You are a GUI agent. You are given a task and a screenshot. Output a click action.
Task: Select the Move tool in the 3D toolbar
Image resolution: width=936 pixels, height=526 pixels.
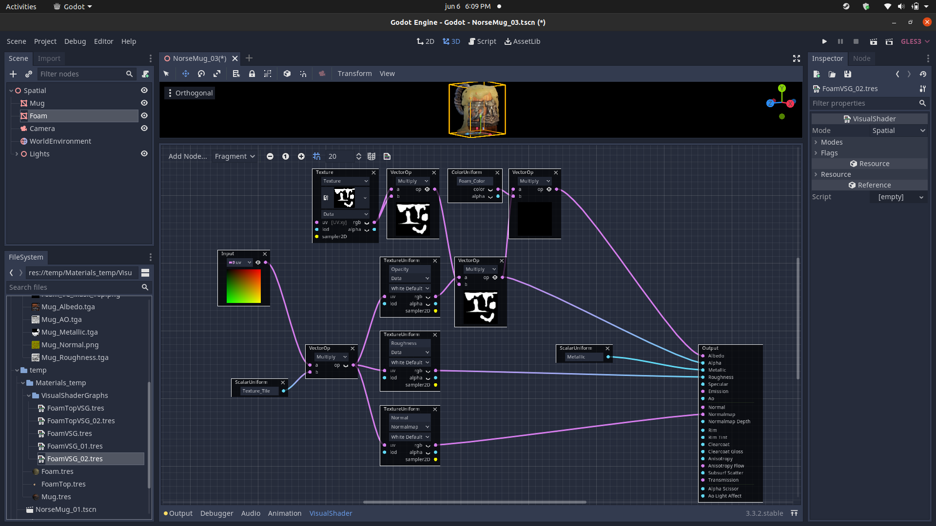[x=185, y=74]
